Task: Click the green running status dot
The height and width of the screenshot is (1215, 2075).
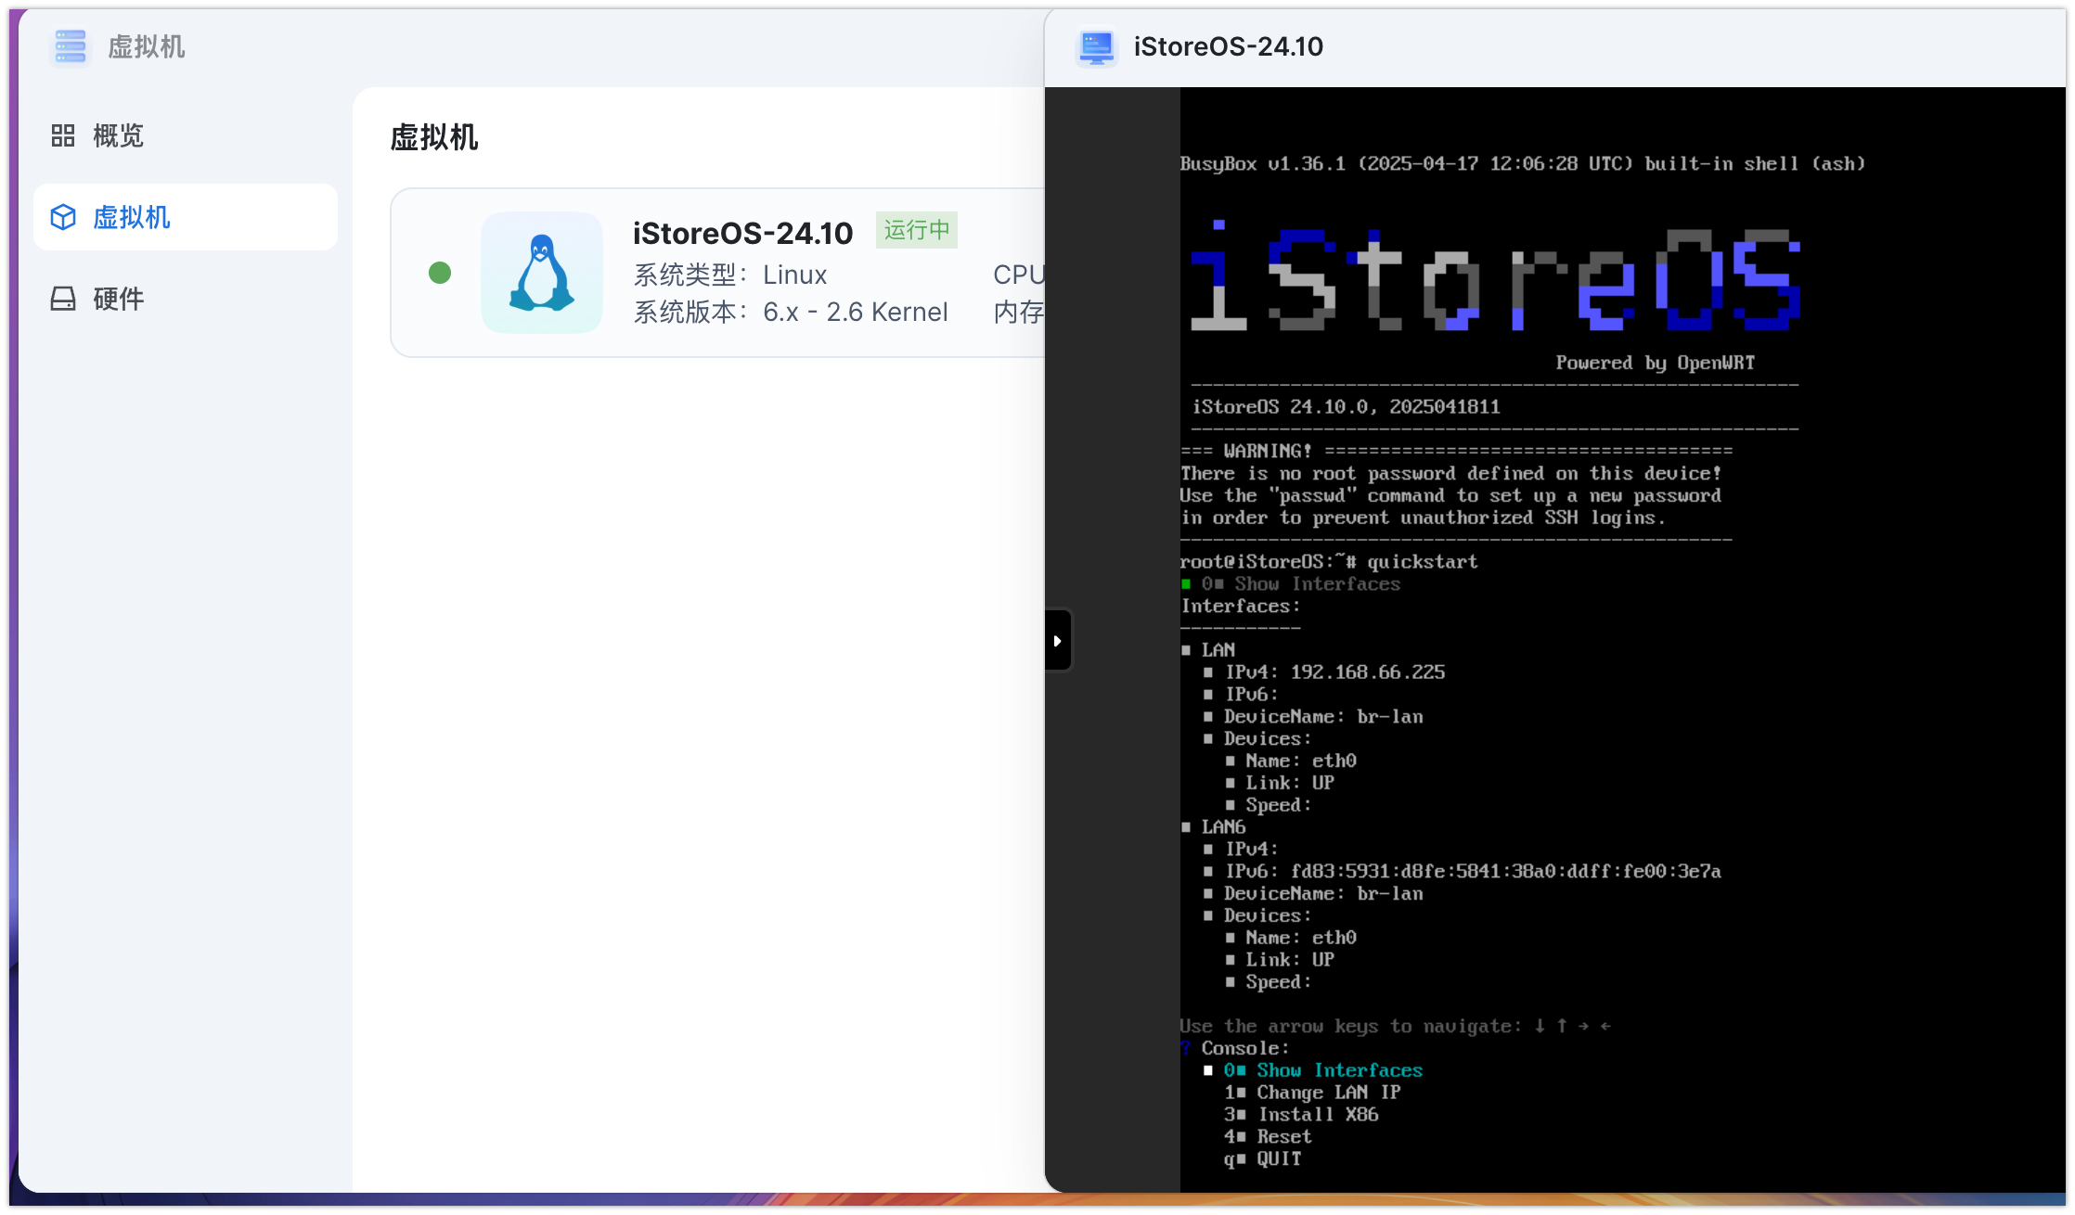Action: [440, 273]
